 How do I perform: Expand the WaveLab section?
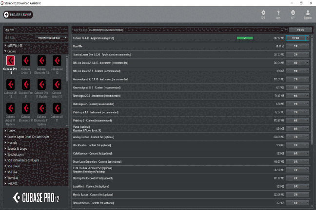coord(5,177)
